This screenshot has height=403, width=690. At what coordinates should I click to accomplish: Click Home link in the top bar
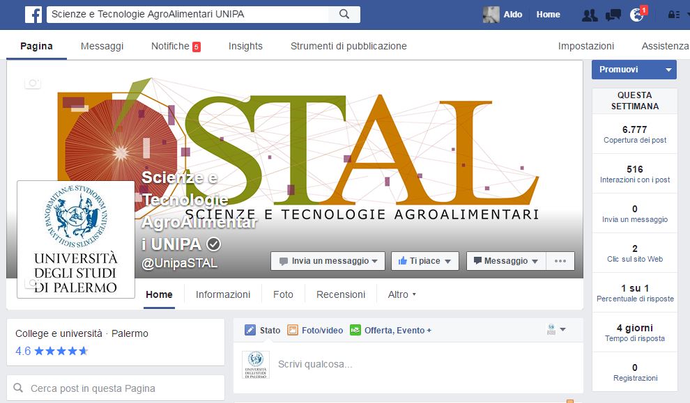point(548,15)
